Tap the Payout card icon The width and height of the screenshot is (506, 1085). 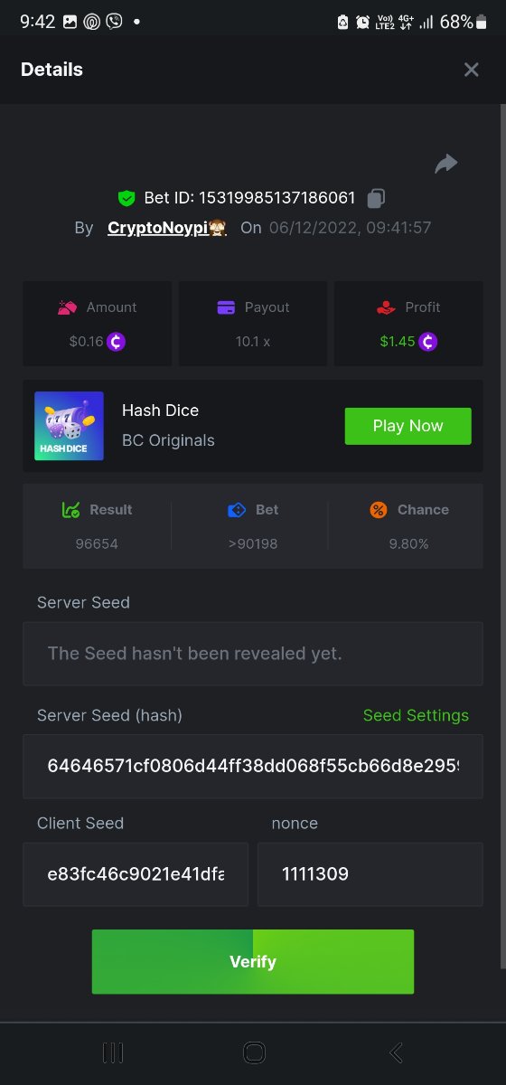pos(226,307)
